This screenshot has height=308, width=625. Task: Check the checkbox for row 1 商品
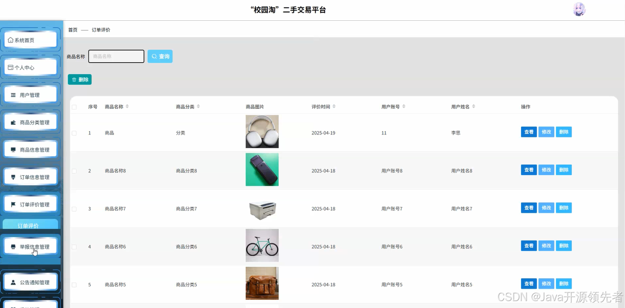click(74, 133)
